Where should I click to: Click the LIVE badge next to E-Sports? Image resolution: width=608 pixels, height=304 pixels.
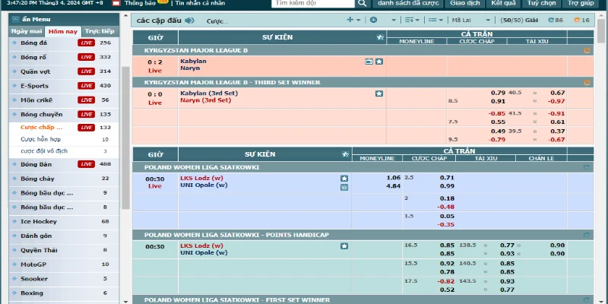click(x=86, y=86)
